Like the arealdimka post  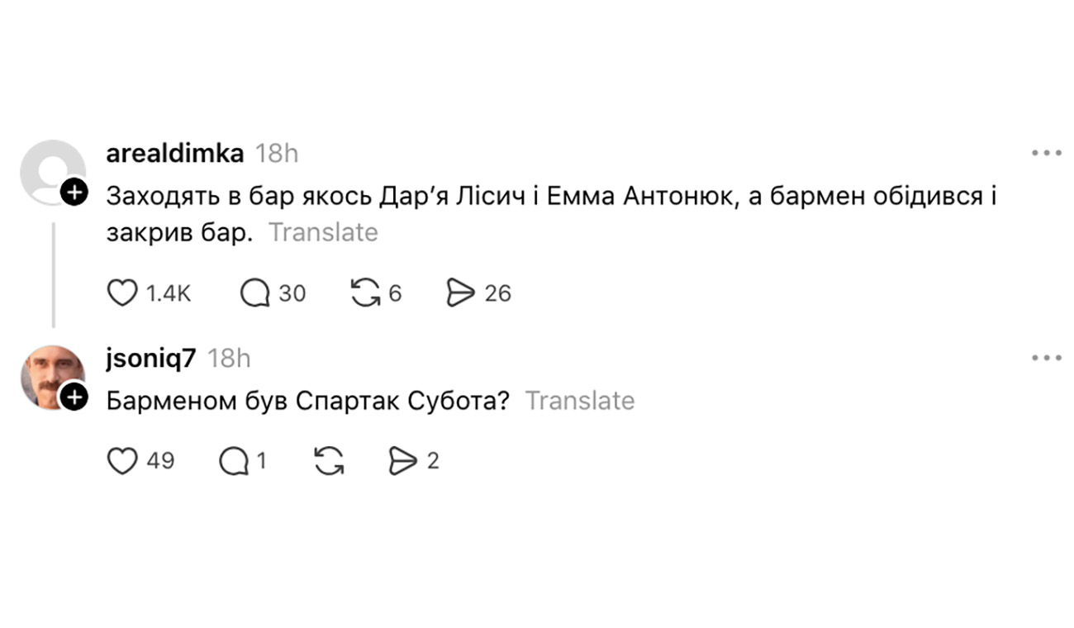click(x=122, y=293)
